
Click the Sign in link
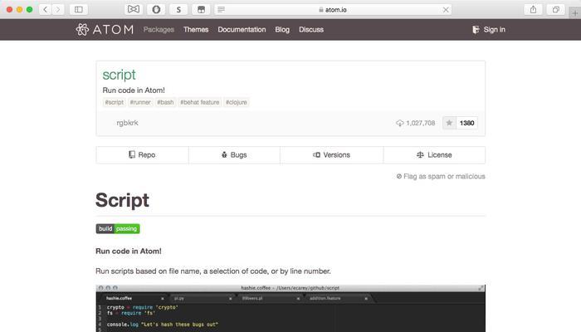pyautogui.click(x=489, y=30)
